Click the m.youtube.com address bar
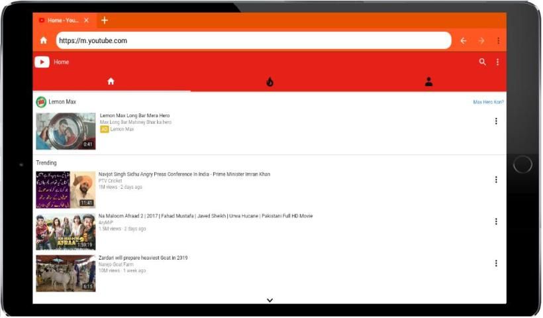Image resolution: width=543 pixels, height=318 pixels. pyautogui.click(x=252, y=40)
